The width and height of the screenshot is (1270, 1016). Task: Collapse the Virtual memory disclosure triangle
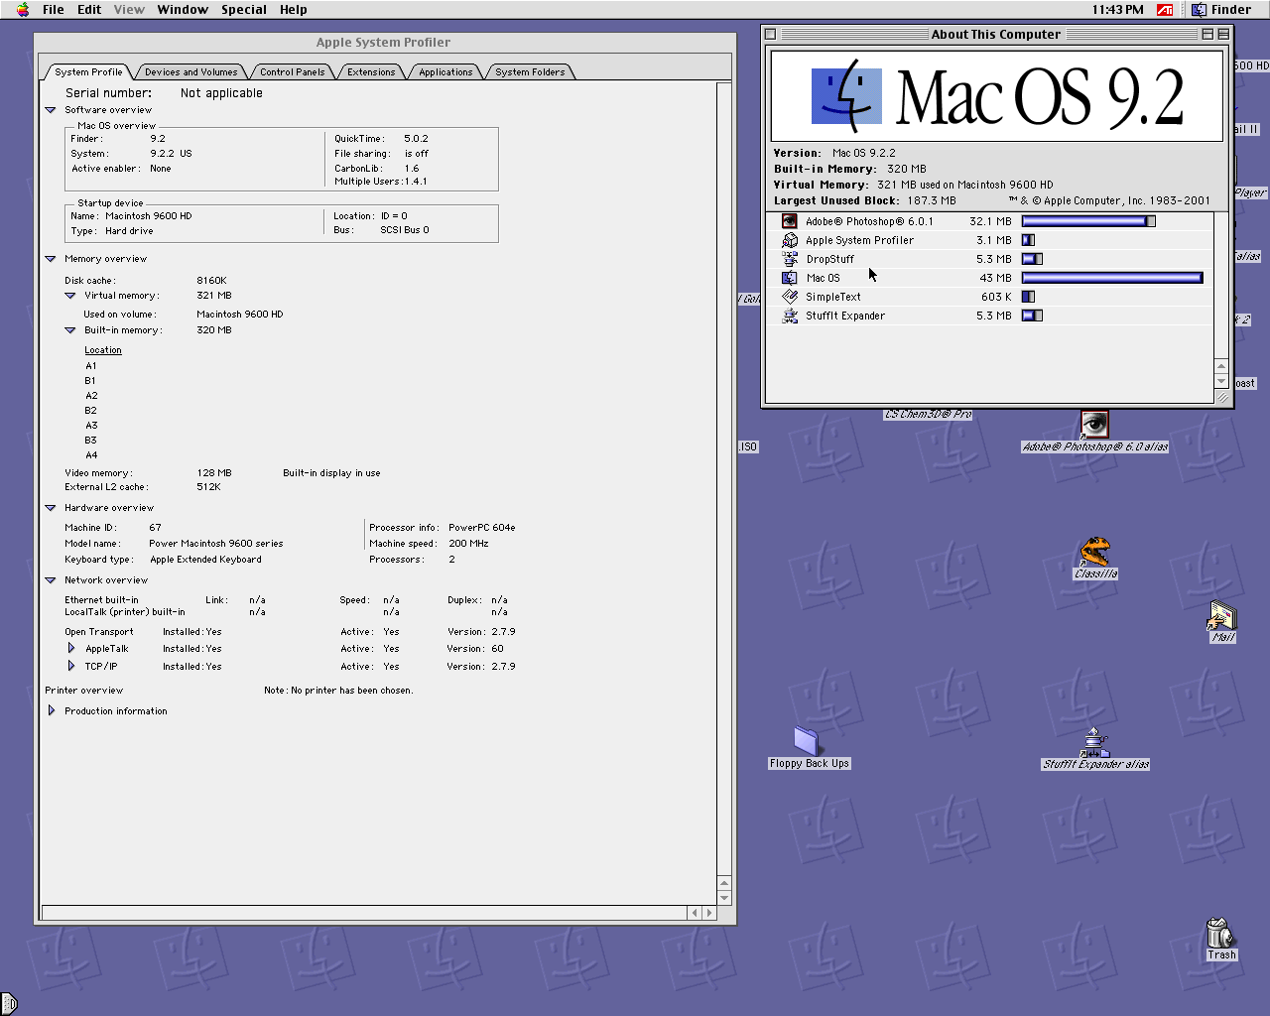pos(70,296)
